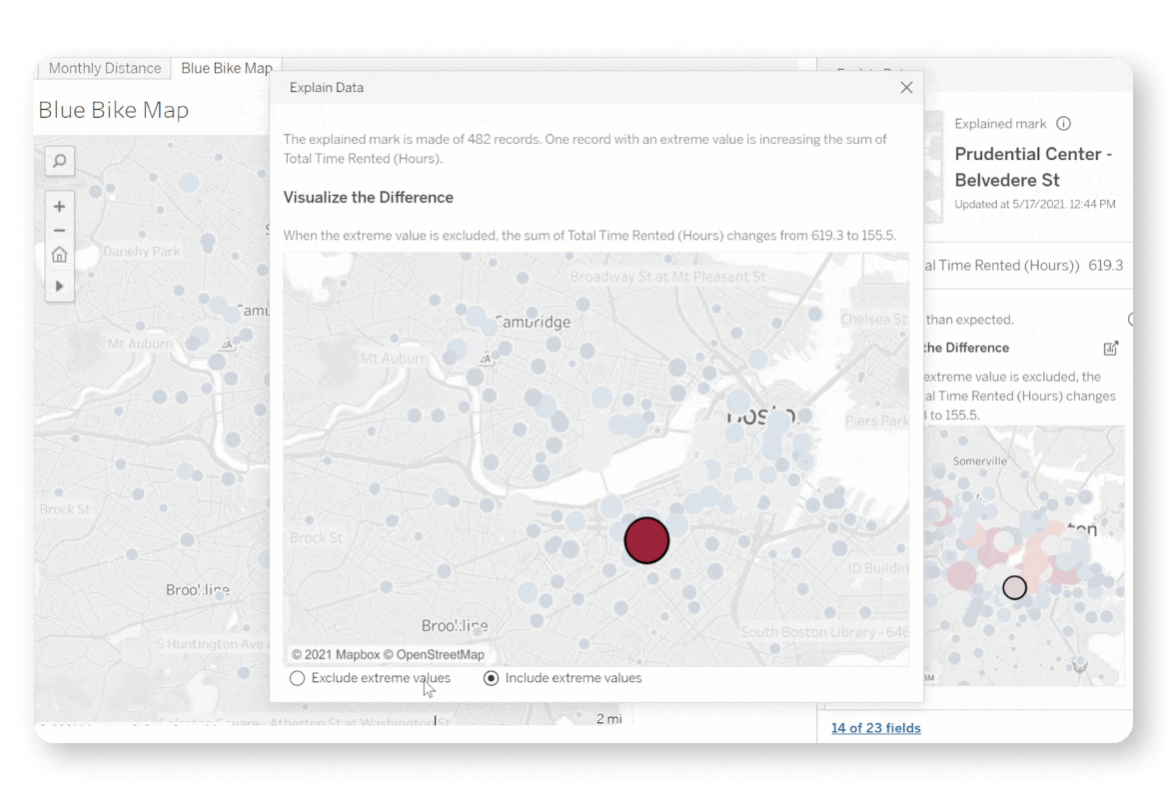1169x800 pixels.
Task: Click the 619.3 value in side panel
Action: (1106, 266)
